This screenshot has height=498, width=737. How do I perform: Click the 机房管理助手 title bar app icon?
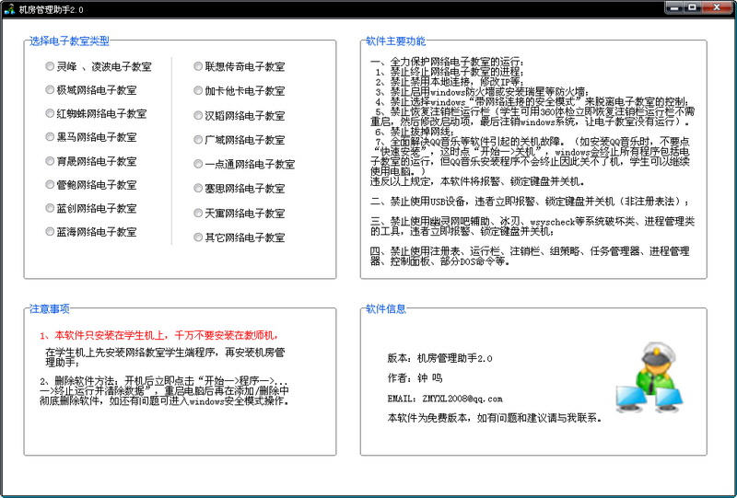9,8
